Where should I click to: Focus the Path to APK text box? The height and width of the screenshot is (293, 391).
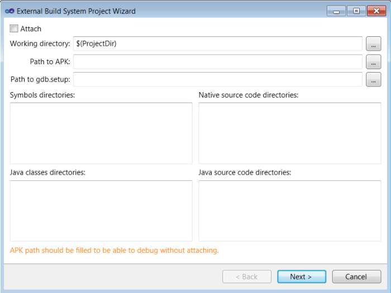tap(218, 62)
